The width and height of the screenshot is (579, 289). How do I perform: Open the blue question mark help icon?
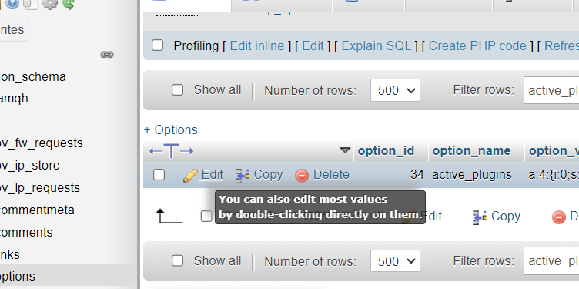click(12, 4)
